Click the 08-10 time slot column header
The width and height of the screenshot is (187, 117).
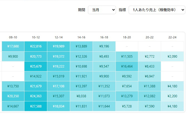click(x=13, y=37)
